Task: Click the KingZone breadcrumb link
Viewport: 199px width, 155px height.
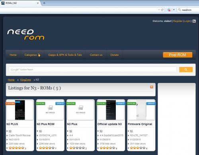Action: pyautogui.click(x=25, y=80)
